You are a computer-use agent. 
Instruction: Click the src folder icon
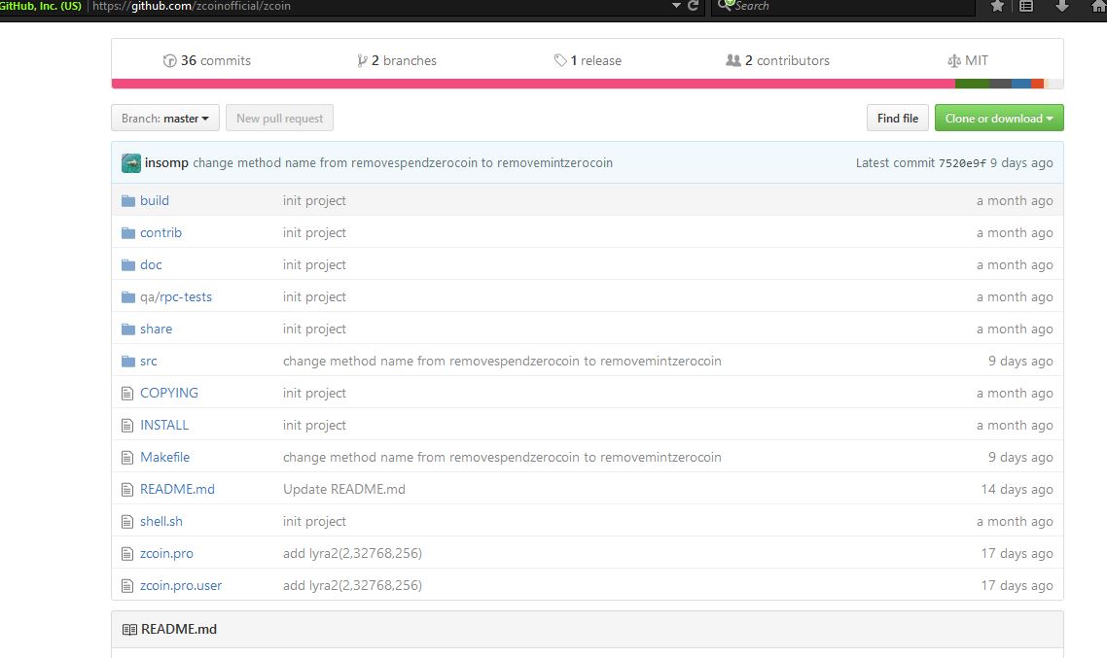127,362
